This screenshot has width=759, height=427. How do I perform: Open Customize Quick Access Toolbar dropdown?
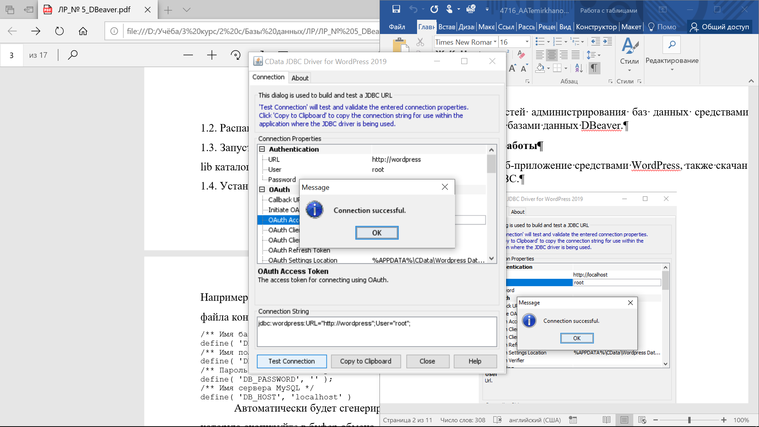[x=487, y=9]
